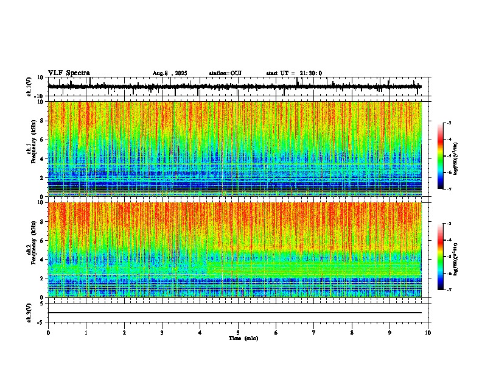
Task: Click the time axis tick label "6"
Action: click(x=276, y=333)
